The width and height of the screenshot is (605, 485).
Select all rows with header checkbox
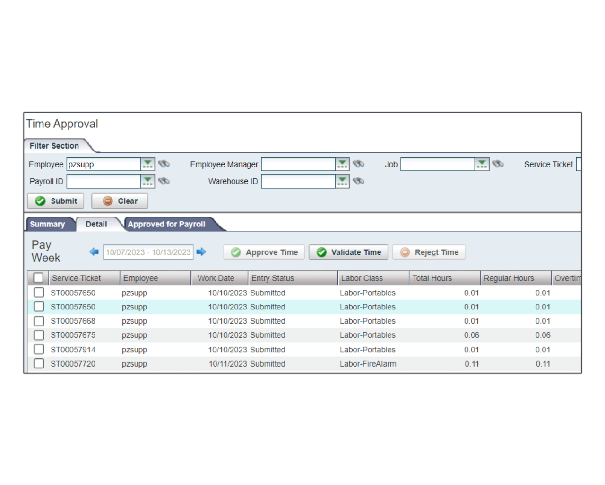[x=38, y=278]
